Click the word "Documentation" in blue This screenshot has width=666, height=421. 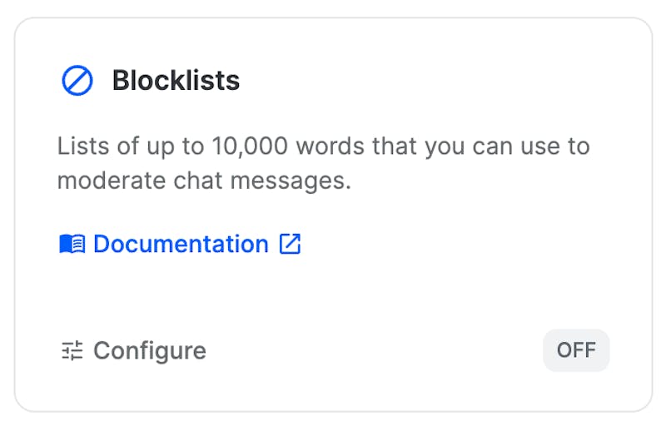181,244
